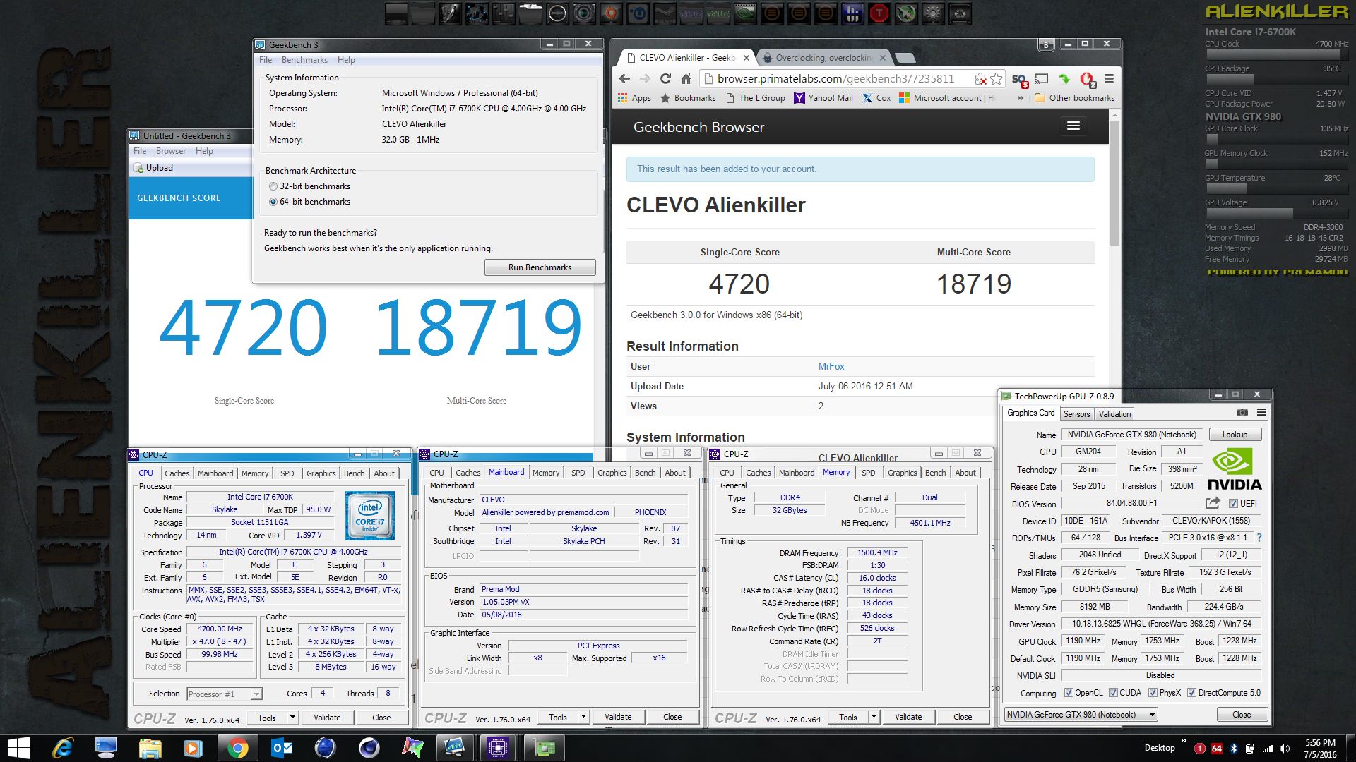This screenshot has height=762, width=1356.
Task: Open the GPU-Z hamburger menu icon
Action: click(1261, 412)
